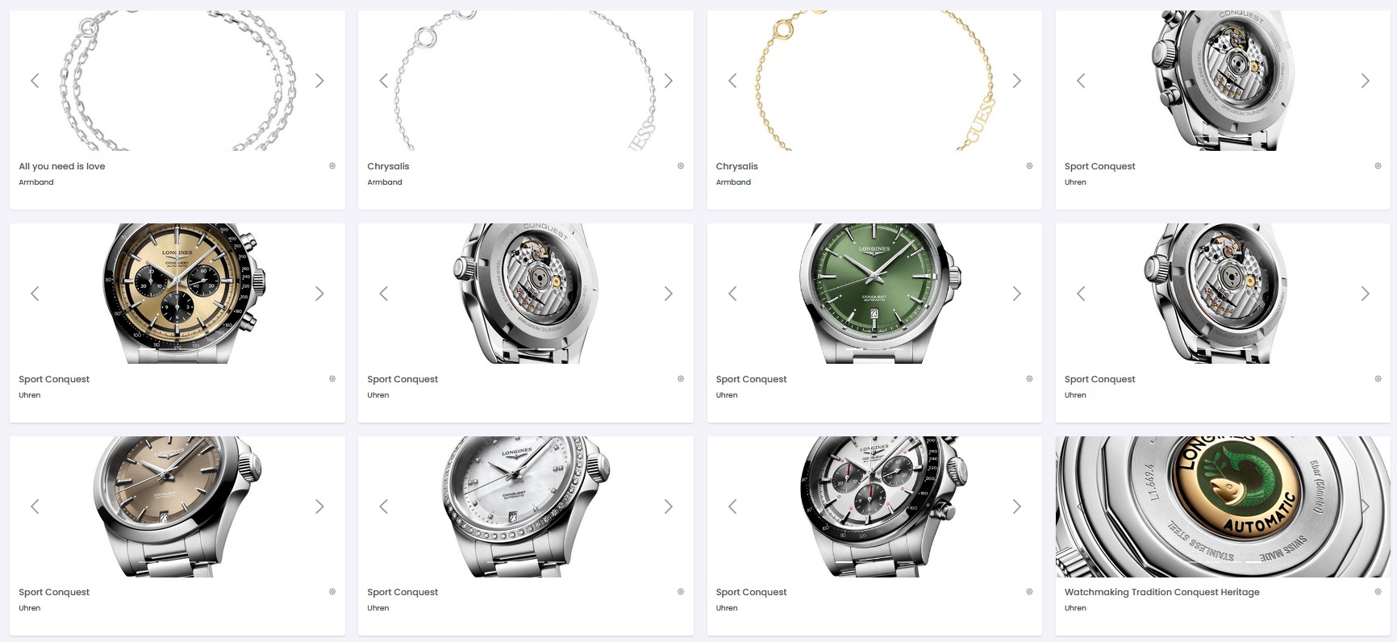Click the green Longines dial watch image
Viewport: 1397px width, 642px height.
[x=874, y=294]
